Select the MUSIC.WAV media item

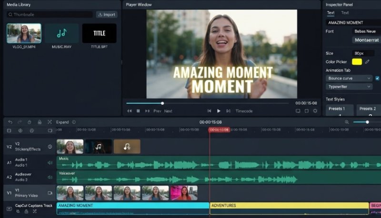[62, 33]
